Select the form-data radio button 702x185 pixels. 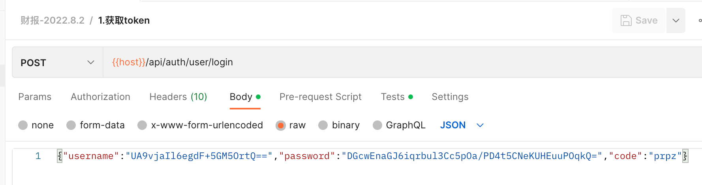pyautogui.click(x=71, y=125)
